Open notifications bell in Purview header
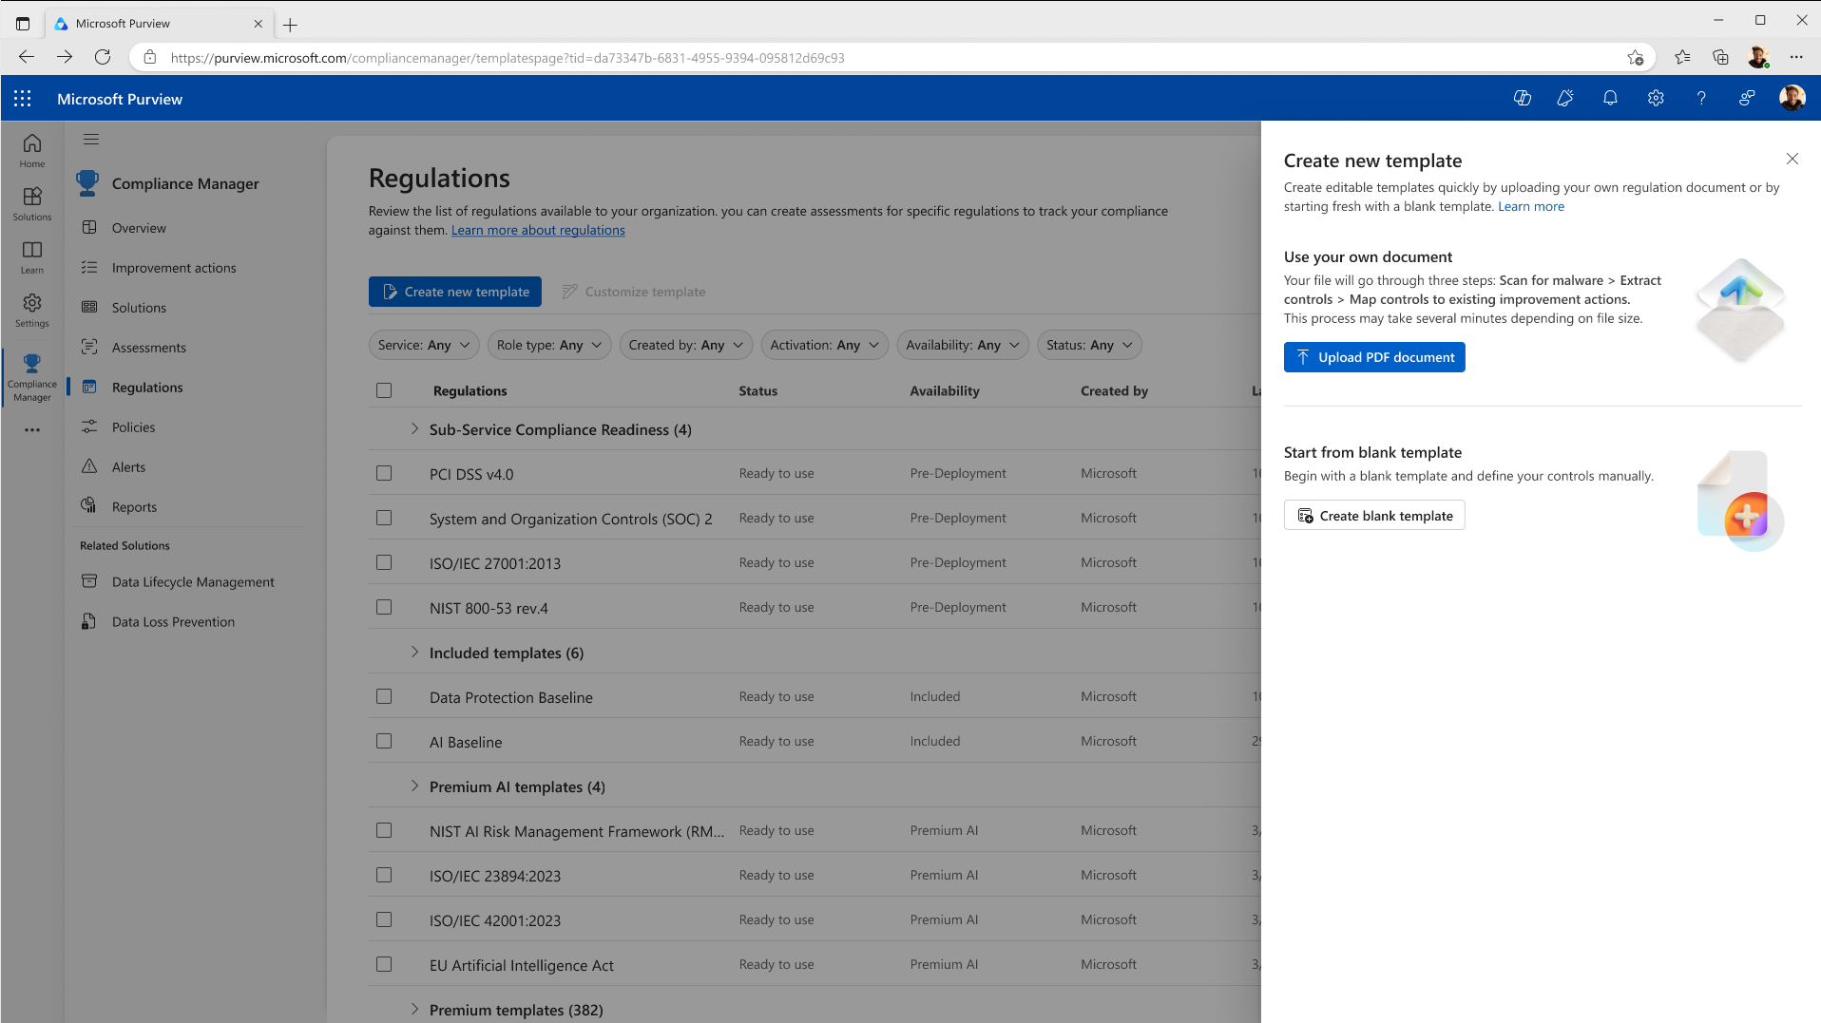 [x=1610, y=98]
